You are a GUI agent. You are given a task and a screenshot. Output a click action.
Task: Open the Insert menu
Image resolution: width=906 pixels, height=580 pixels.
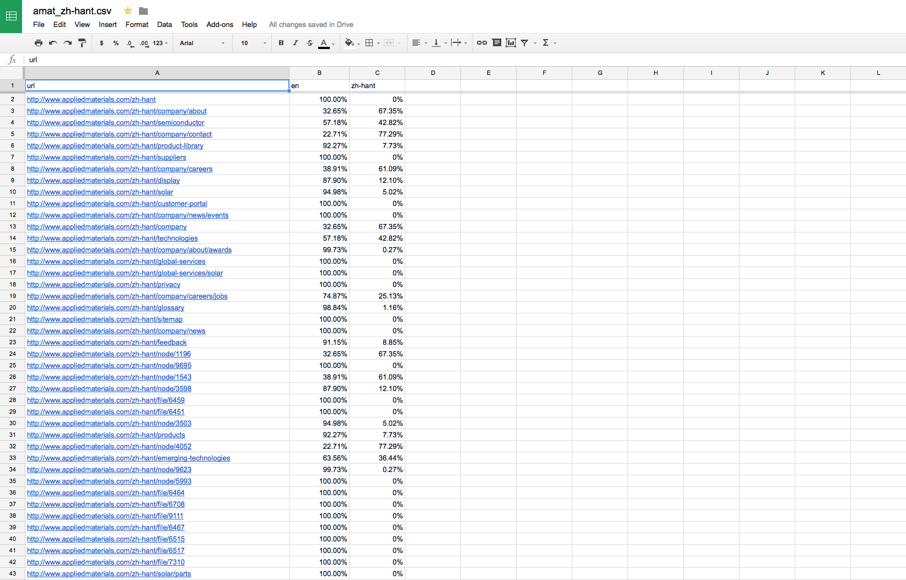tap(108, 24)
